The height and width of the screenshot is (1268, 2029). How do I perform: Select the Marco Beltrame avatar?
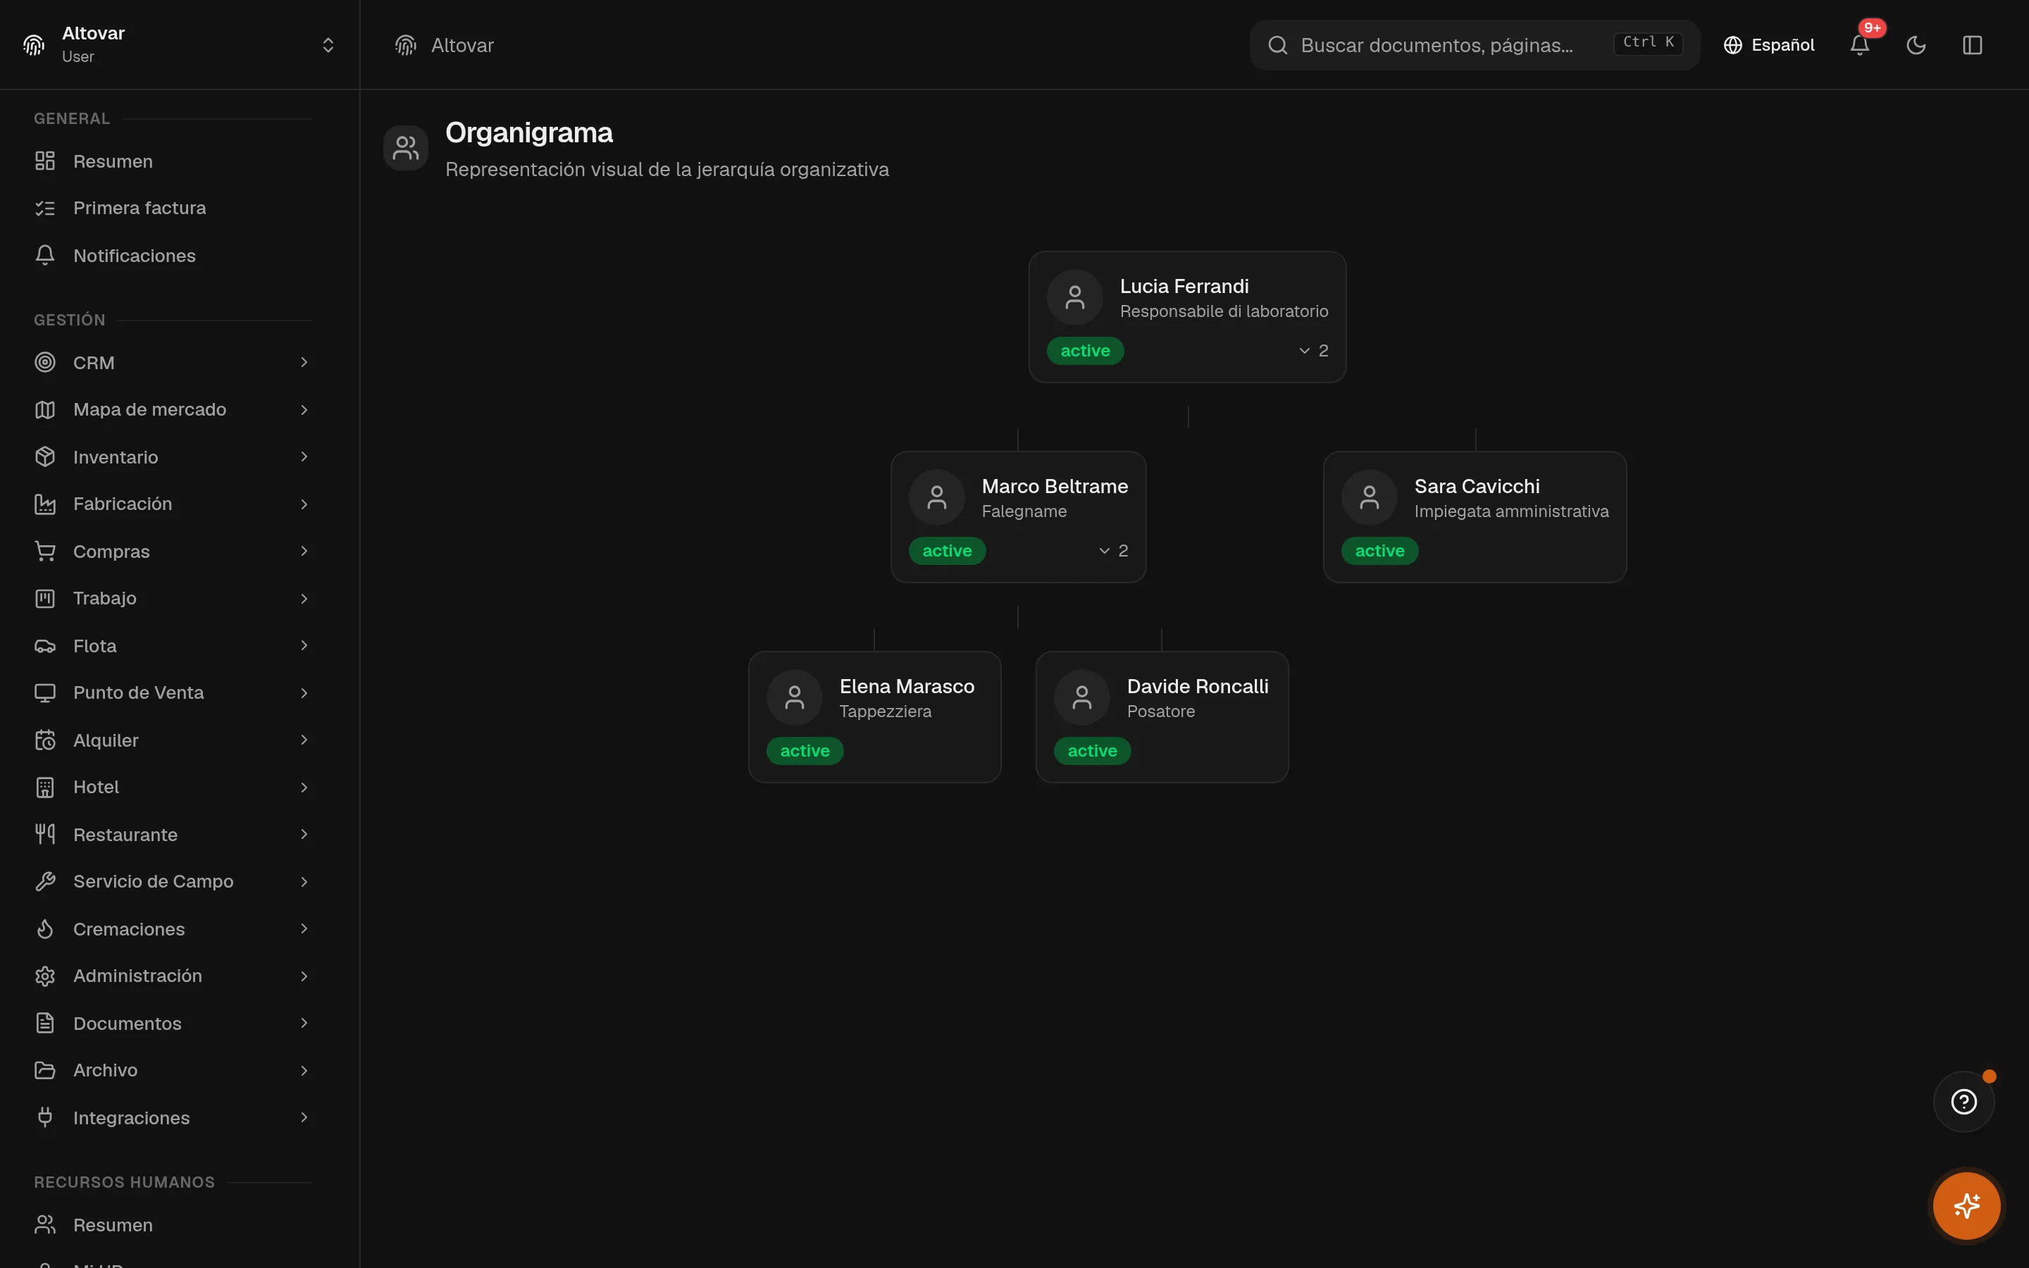(936, 497)
